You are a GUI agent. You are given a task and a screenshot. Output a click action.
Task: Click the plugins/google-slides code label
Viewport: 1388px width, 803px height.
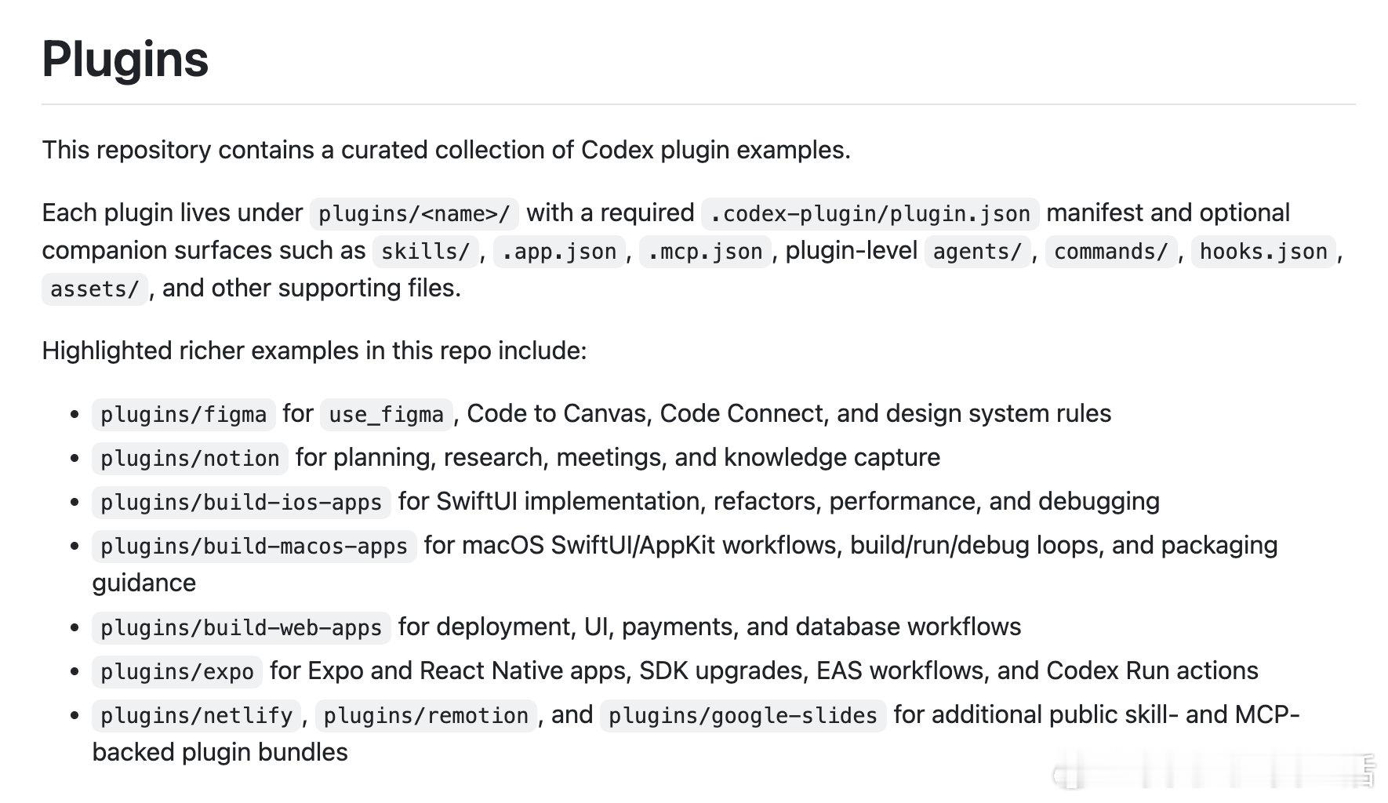pyautogui.click(x=743, y=715)
